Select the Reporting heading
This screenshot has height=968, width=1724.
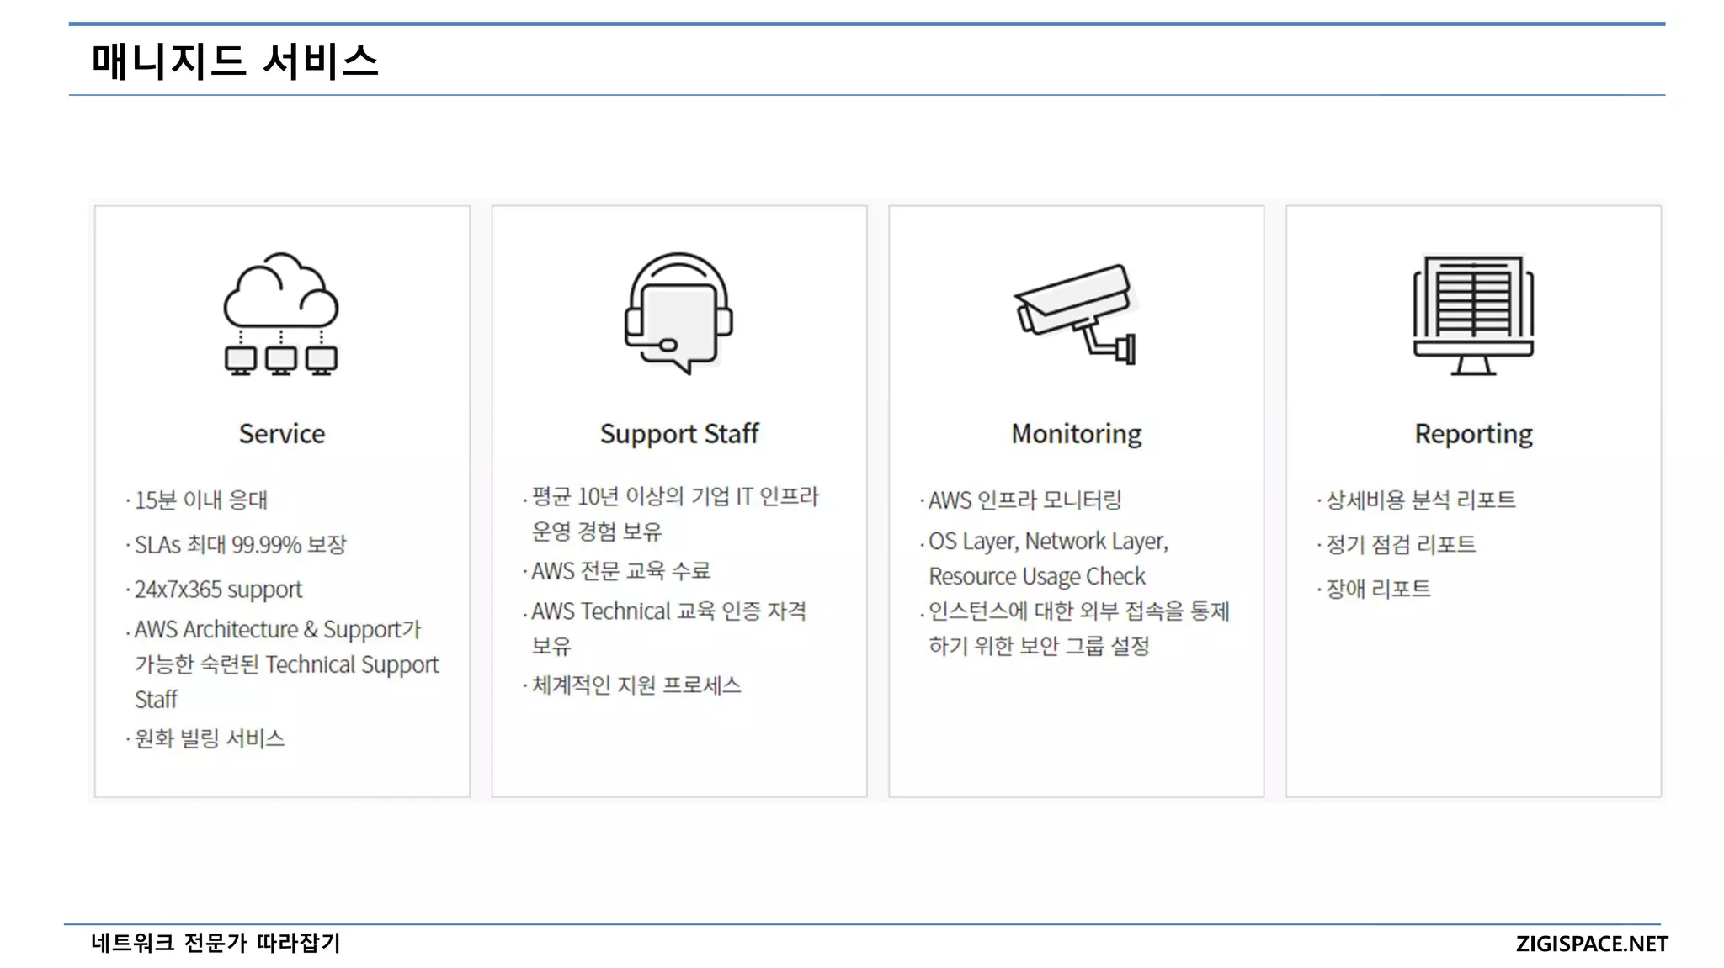(1474, 434)
